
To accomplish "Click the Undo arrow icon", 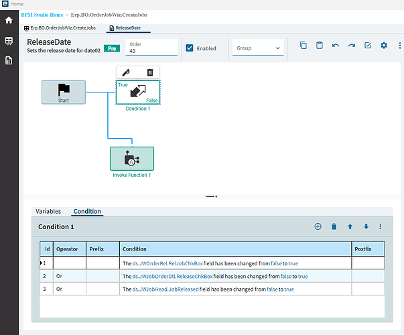I will click(336, 46).
